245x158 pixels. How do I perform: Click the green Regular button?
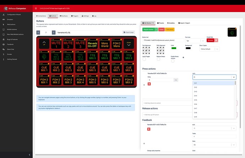(x=148, y=29)
